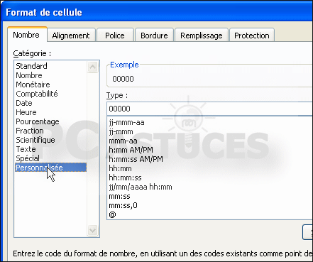Open the Protection tab
Image resolution: width=313 pixels, height=262 pixels.
click(252, 36)
